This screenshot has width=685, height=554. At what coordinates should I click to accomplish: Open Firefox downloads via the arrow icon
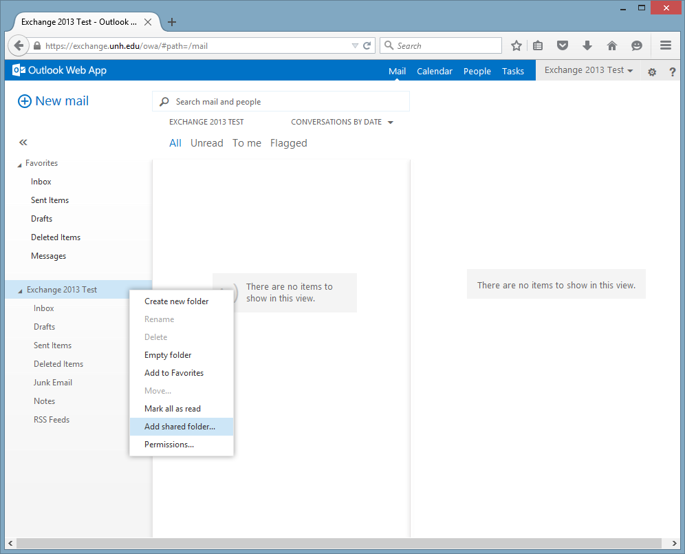pos(587,45)
